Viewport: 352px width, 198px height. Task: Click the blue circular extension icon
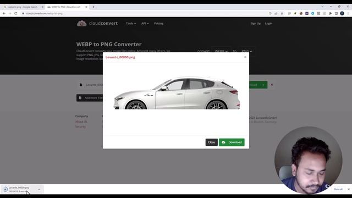click(313, 13)
